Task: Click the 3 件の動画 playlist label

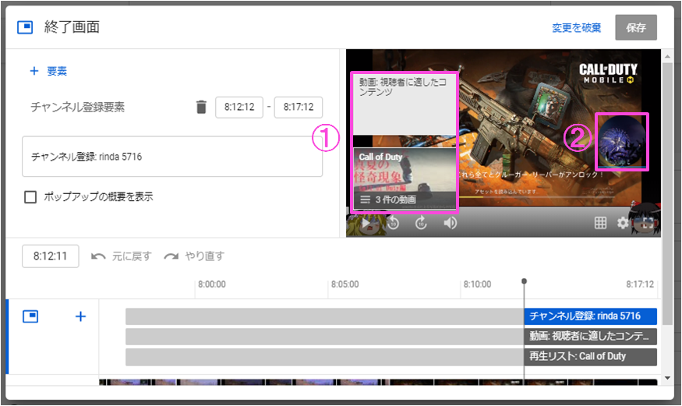Action: (x=395, y=199)
